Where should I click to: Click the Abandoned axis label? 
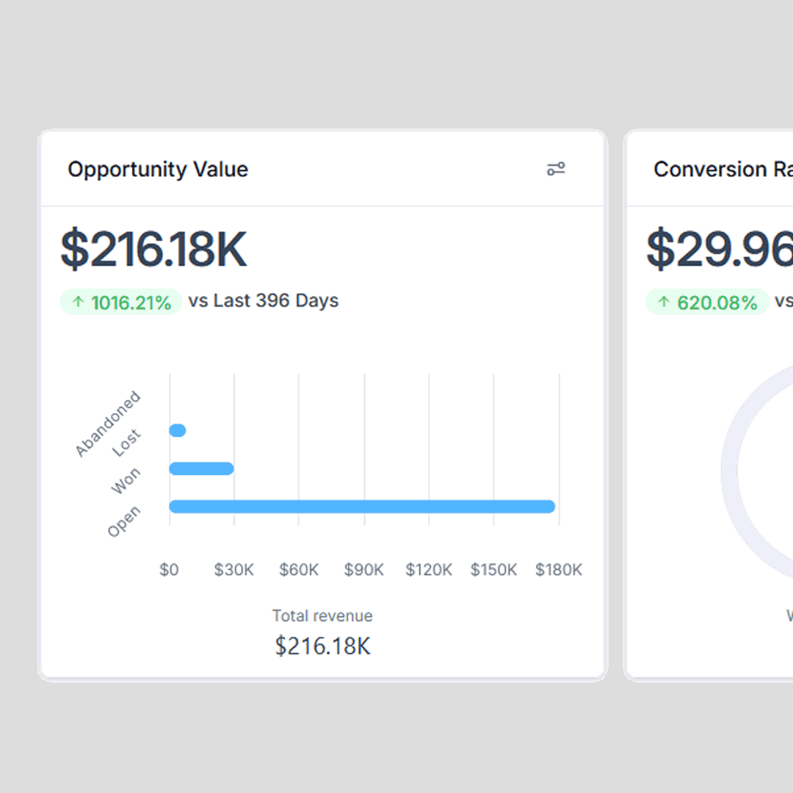pyautogui.click(x=108, y=424)
